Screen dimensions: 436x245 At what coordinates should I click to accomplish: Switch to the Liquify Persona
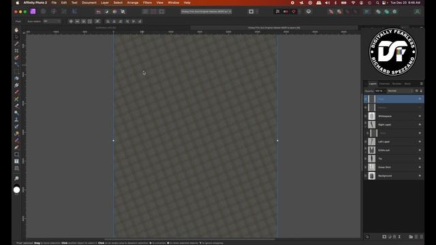click(44, 12)
